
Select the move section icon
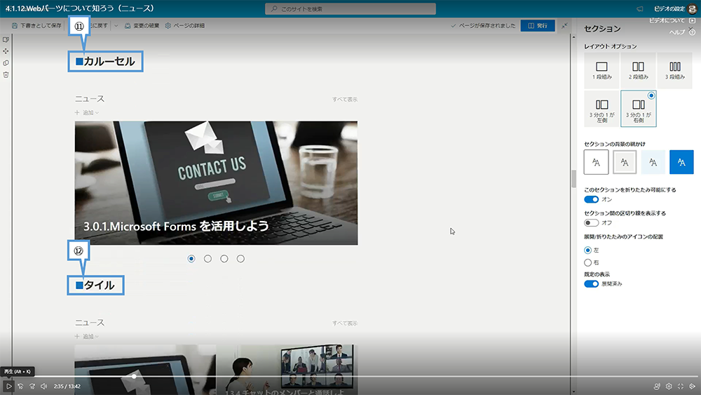click(x=6, y=51)
